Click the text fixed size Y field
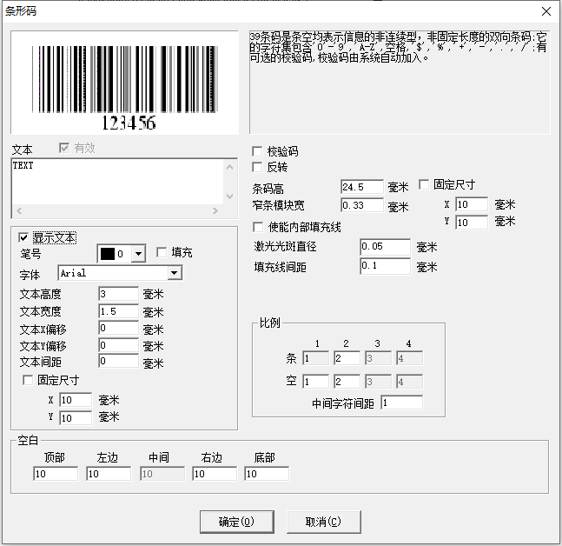 pyautogui.click(x=76, y=418)
